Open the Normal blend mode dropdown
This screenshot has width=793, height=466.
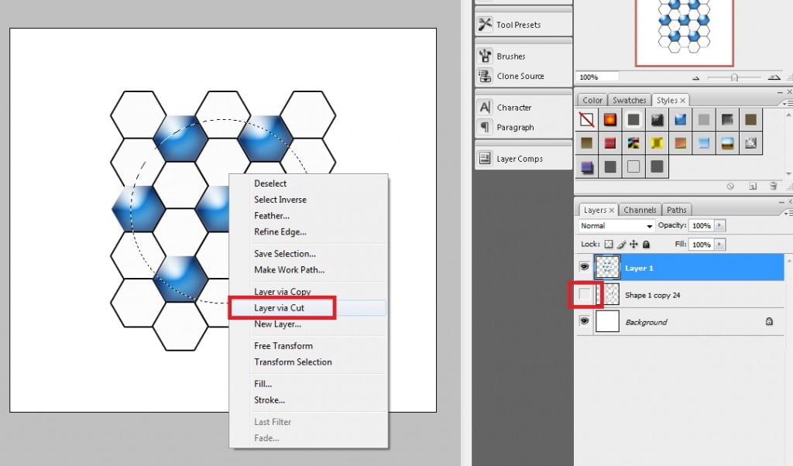(616, 226)
